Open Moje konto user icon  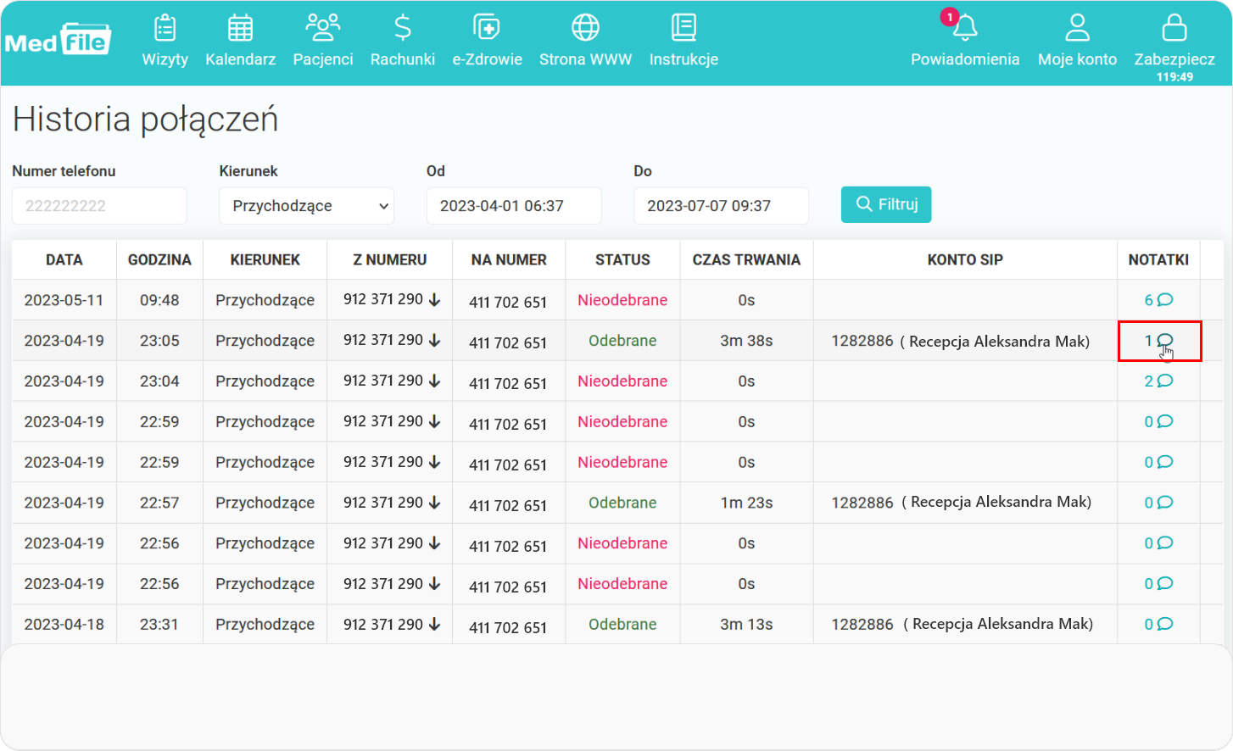(x=1077, y=28)
